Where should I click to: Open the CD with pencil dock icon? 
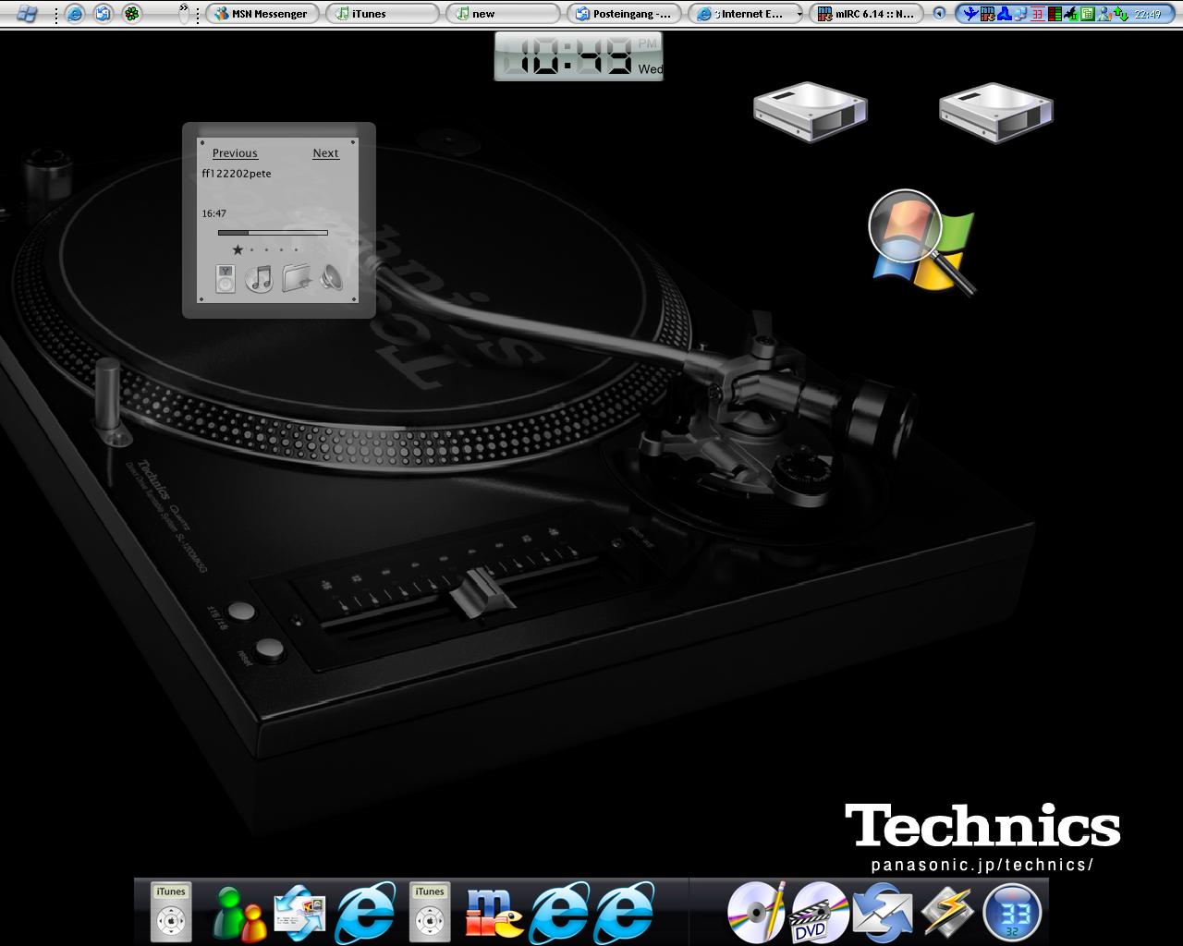(x=756, y=913)
